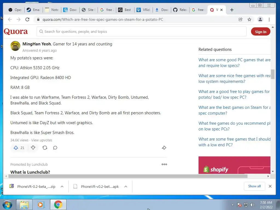Expand options for PhoneVR-v0.2 apk download

126,186
